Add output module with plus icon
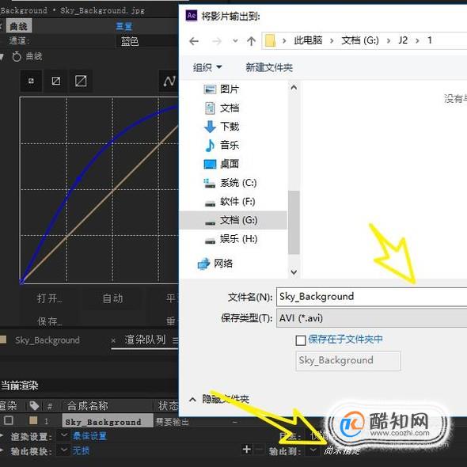Screen dimensions: 467x467 pos(247,449)
